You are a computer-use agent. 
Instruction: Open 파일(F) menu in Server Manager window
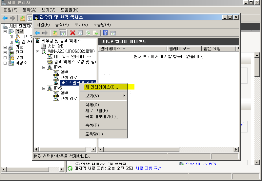click(10, 10)
